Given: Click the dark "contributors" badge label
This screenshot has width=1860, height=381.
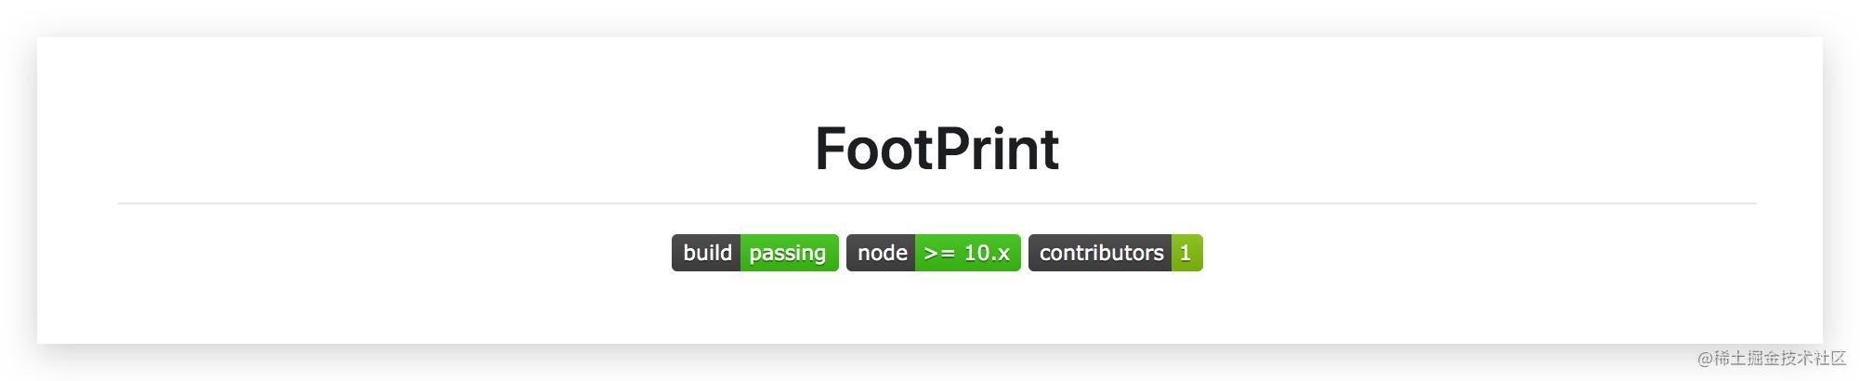Looking at the screenshot, I should coord(1100,253).
